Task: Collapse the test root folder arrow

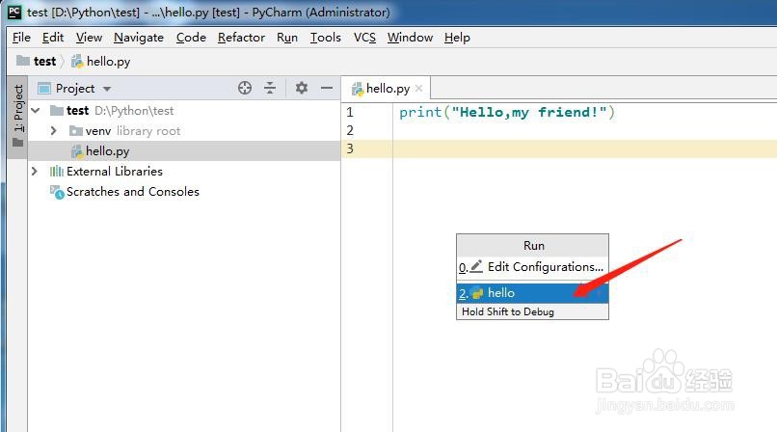Action: (36, 111)
